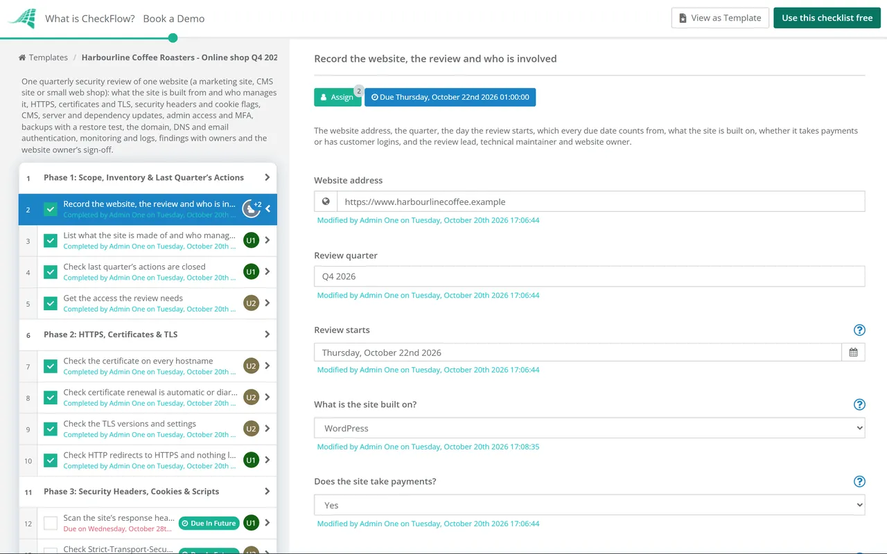Image resolution: width=887 pixels, height=554 pixels.
Task: Open help icon for Review starts
Action: click(x=859, y=330)
